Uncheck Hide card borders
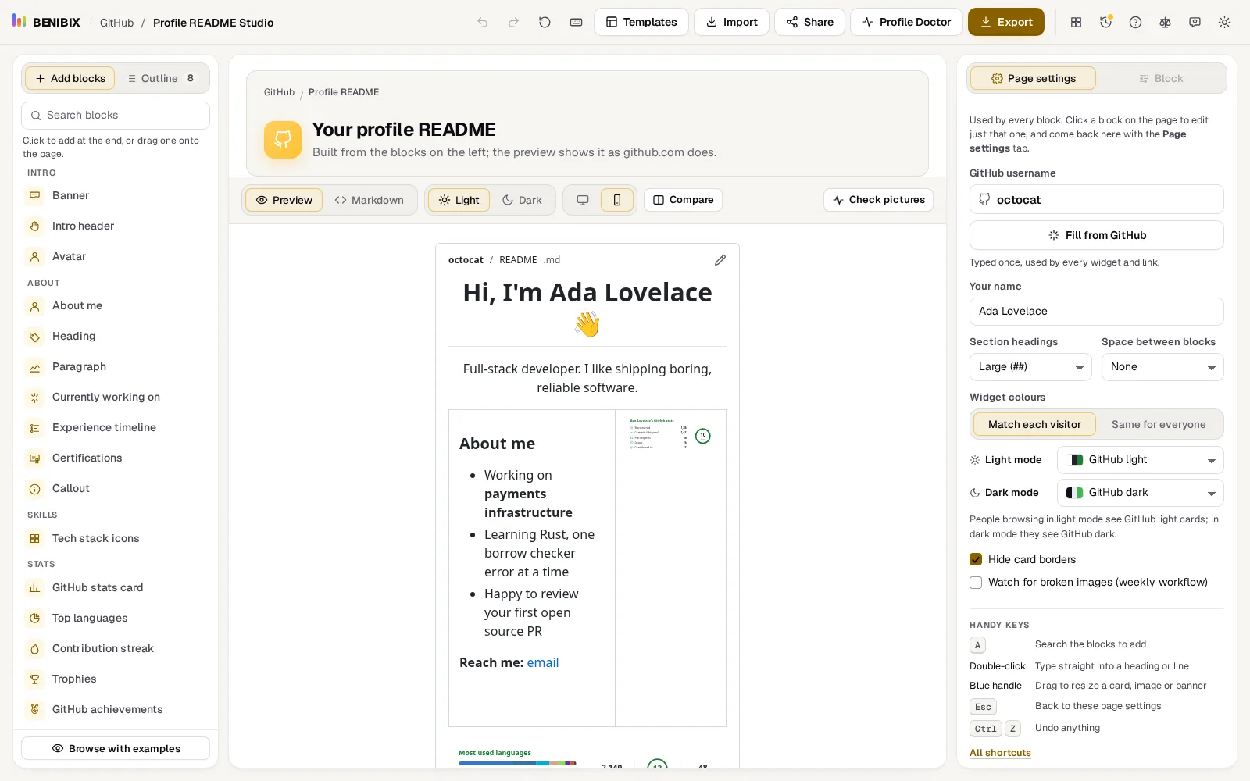 click(976, 559)
